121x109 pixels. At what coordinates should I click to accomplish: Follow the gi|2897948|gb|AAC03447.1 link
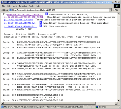(x=20, y=26)
